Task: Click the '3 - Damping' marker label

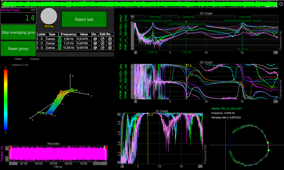Action: click(x=242, y=17)
